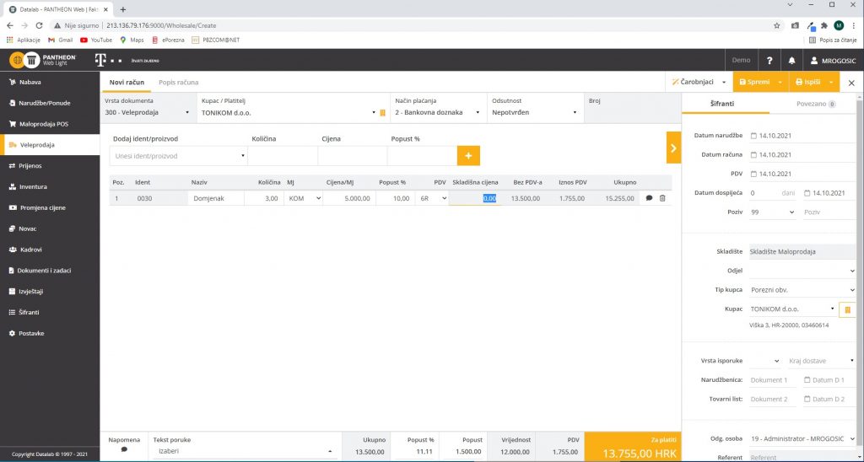Screen dimensions: 864x462
Task: Click the Ispiši print button
Action: pyautogui.click(x=807, y=83)
